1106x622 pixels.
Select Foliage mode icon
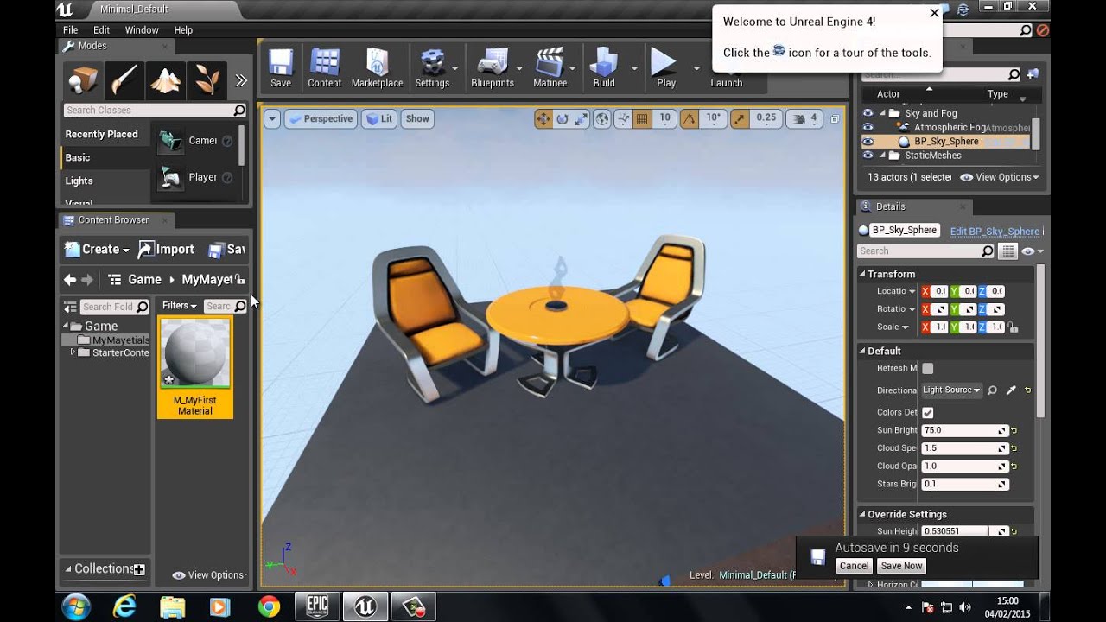207,80
